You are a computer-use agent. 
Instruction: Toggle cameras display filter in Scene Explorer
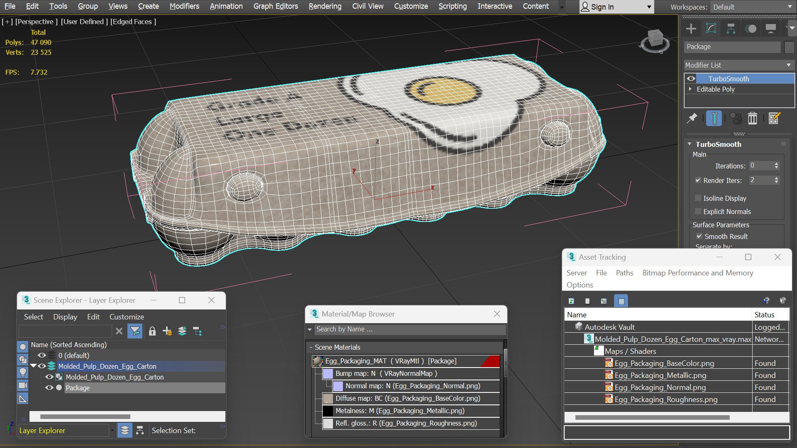23,385
